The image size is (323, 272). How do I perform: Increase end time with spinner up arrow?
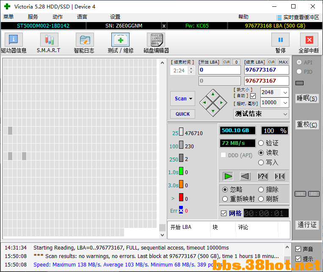point(191,69)
